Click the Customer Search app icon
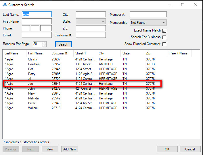Image resolution: width=203 pixels, height=155 pixels. [x=5, y=5]
